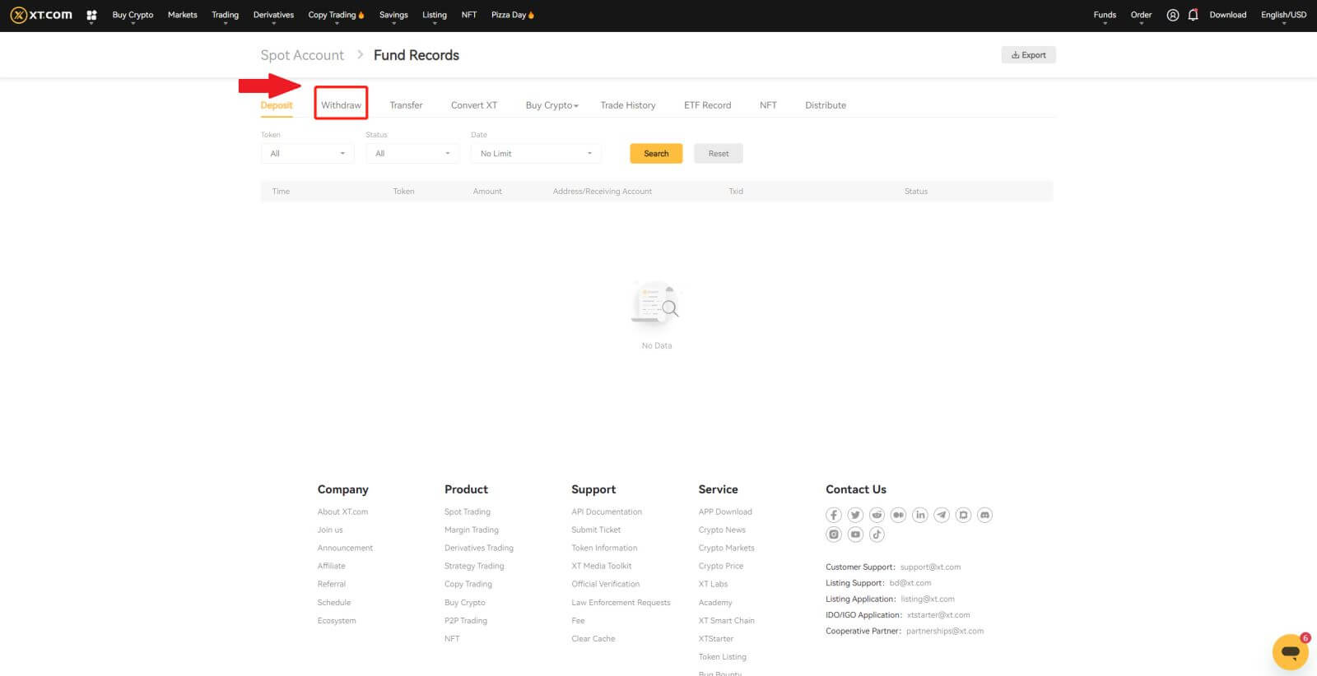
Task: Open the LinkedIn contact icon
Action: [920, 515]
